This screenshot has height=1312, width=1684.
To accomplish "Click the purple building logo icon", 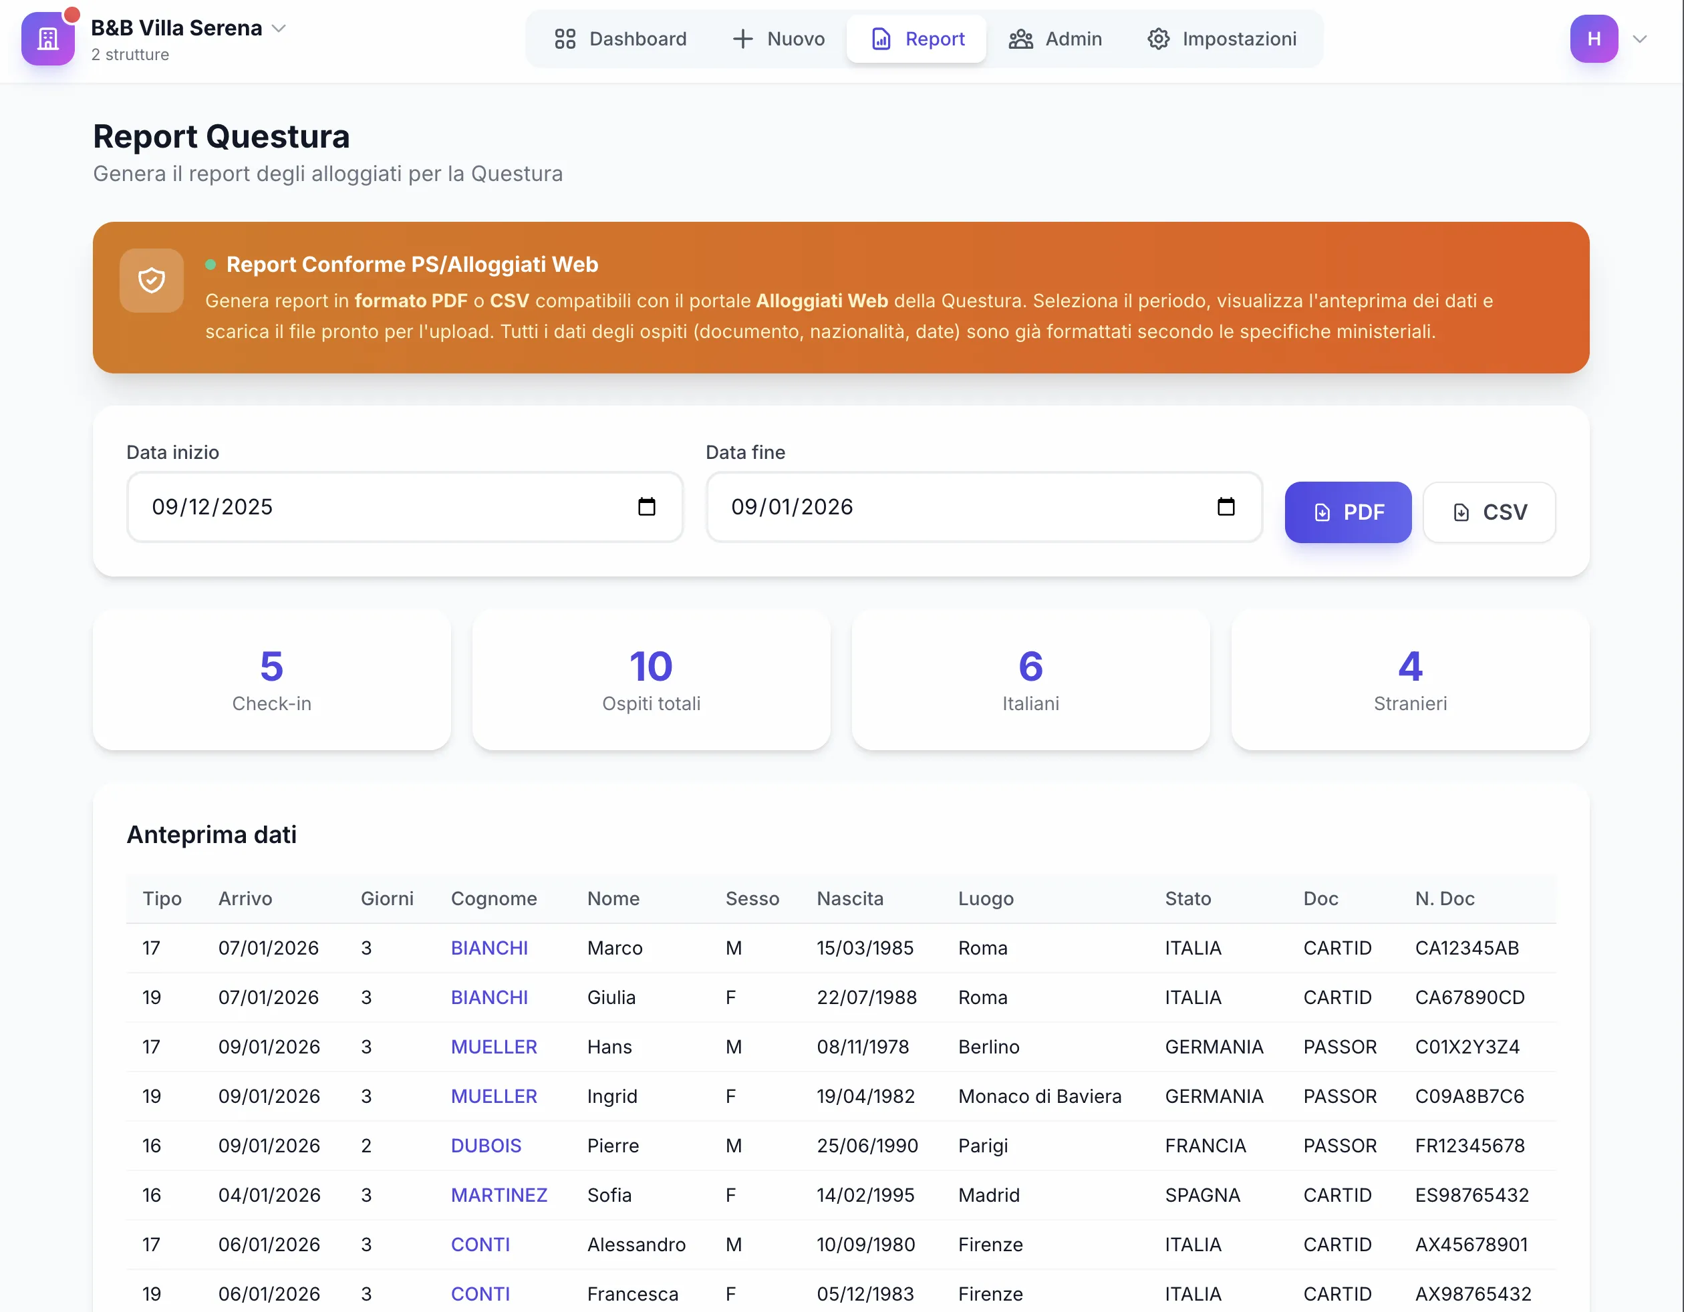I will click(x=48, y=39).
